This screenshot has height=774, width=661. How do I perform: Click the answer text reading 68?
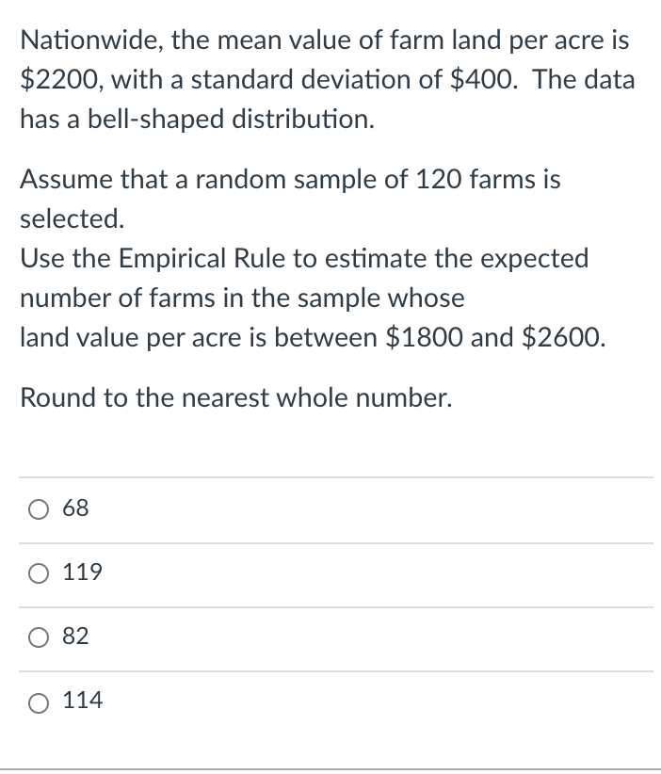pyautogui.click(x=74, y=508)
